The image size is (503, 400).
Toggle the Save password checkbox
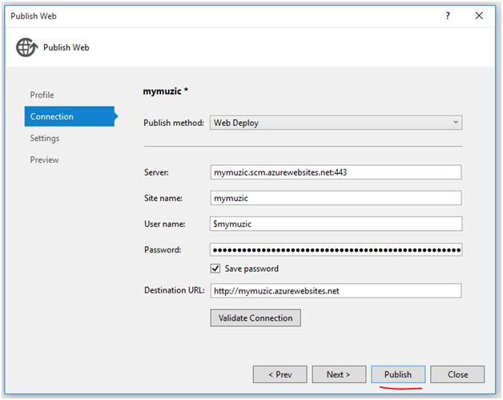pos(215,269)
